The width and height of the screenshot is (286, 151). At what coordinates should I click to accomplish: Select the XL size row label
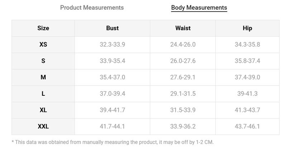pos(43,110)
